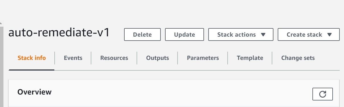Click the gray vertical scrollbar on left edge
The height and width of the screenshot is (107, 344).
1,67
